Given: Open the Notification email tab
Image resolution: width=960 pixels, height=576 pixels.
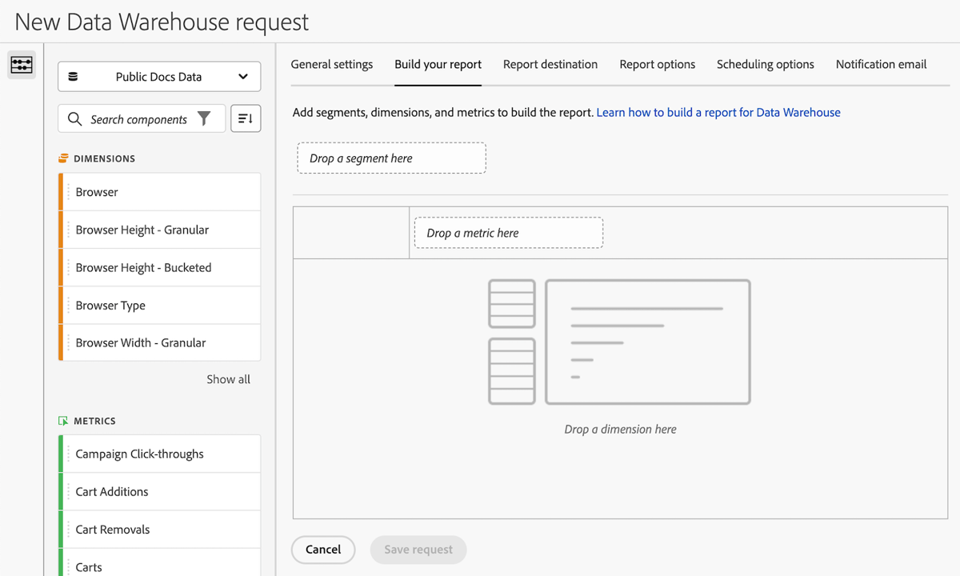Looking at the screenshot, I should (x=881, y=64).
